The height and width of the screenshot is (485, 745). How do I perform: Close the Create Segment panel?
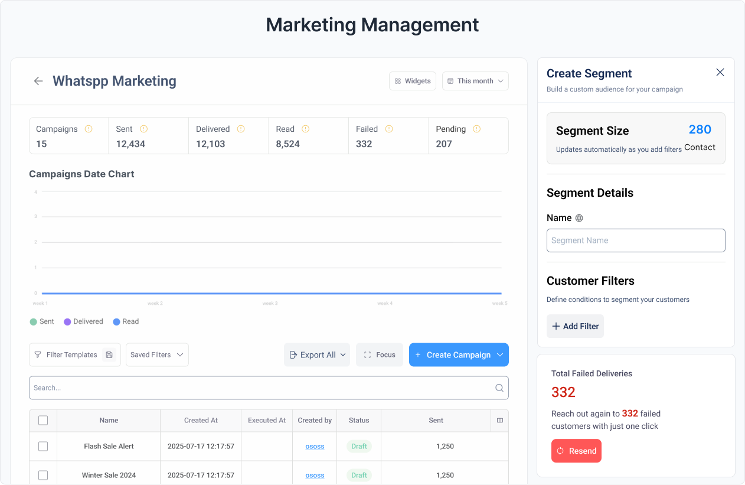(720, 72)
